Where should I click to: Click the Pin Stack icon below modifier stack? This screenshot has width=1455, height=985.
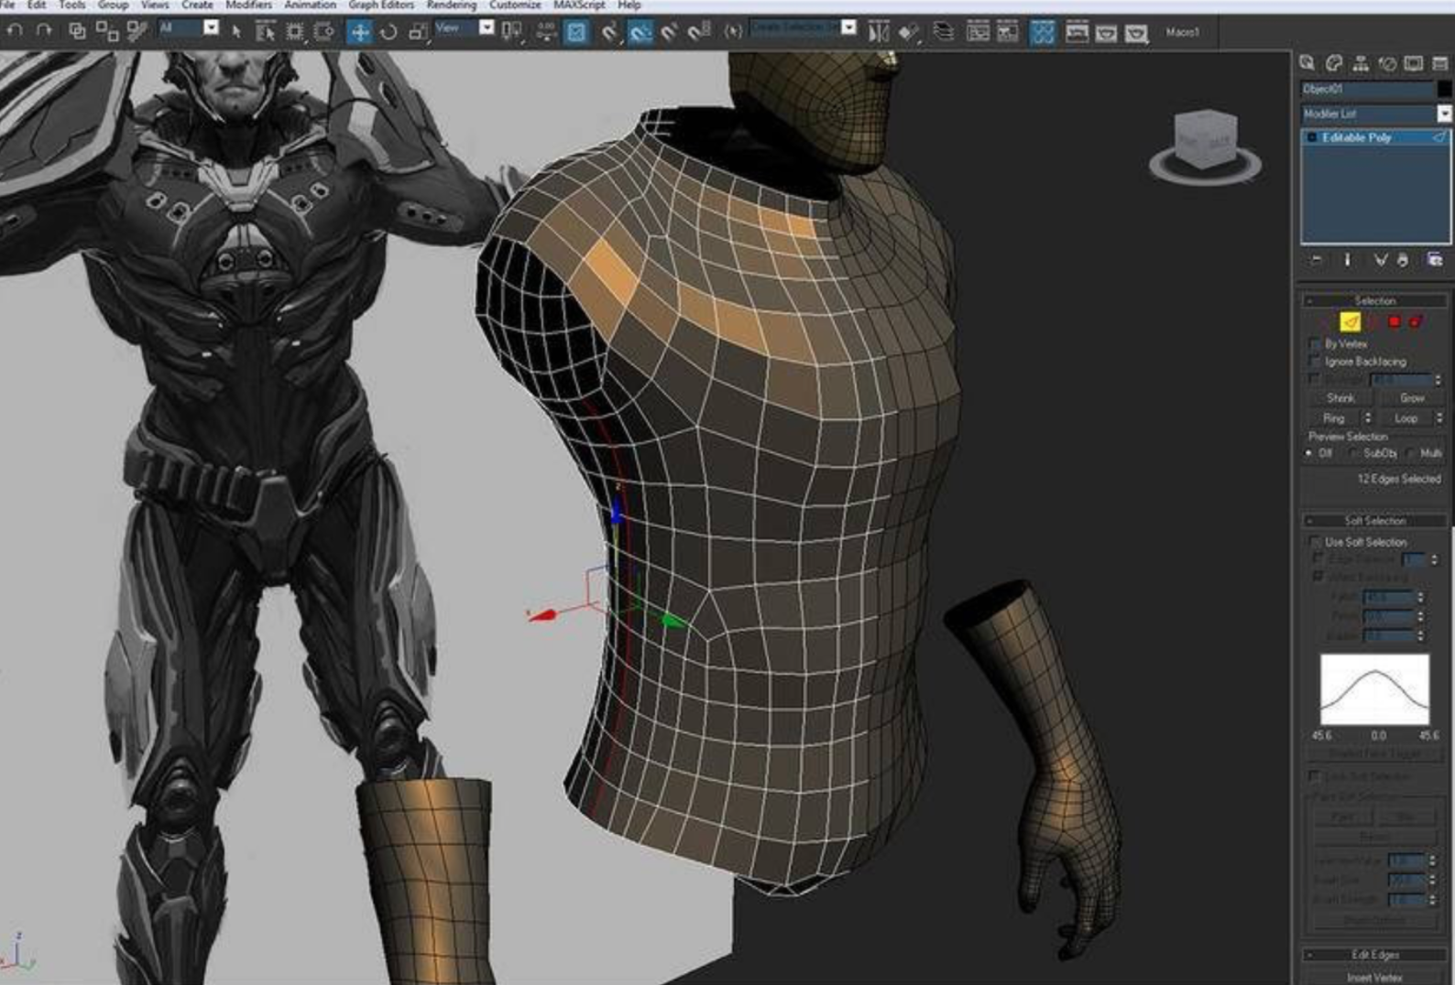1316,260
